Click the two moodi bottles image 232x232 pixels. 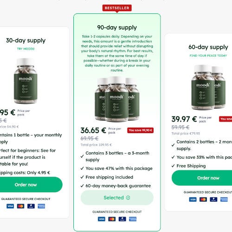click(x=208, y=87)
